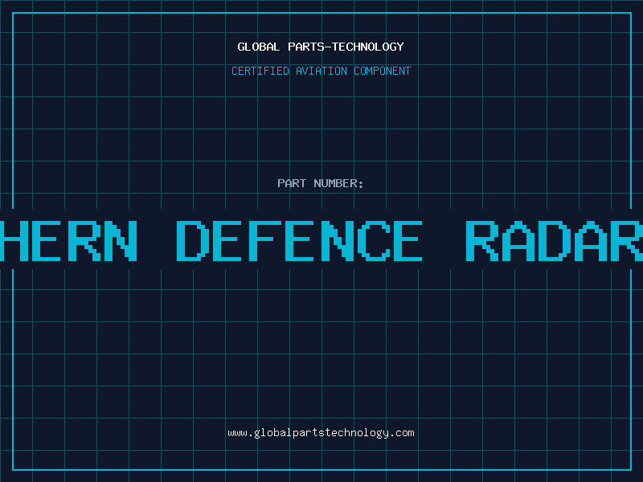The image size is (643, 482).
Task: Open the www.globalpartstechnology.com link
Action: [321, 433]
